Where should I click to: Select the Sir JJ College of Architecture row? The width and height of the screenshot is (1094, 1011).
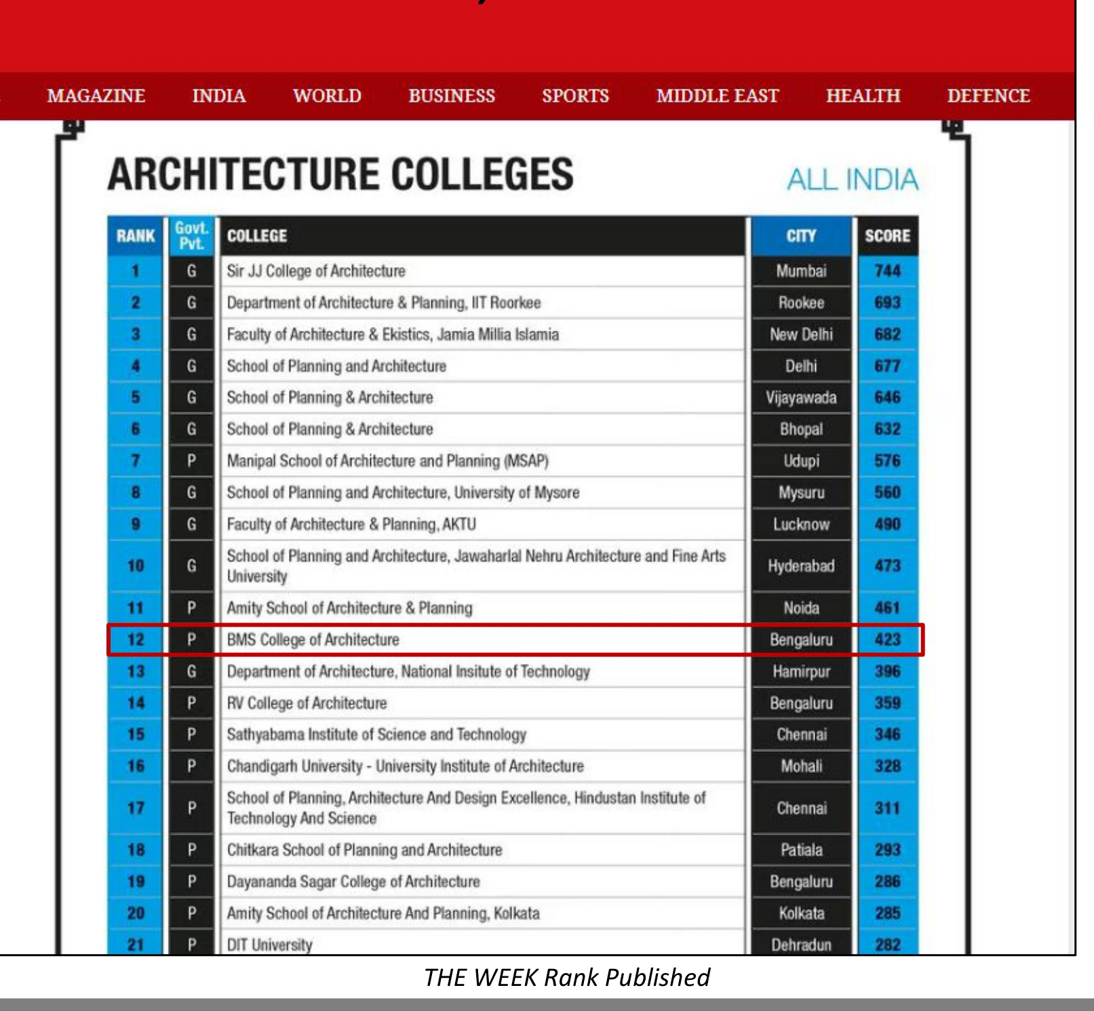(513, 271)
